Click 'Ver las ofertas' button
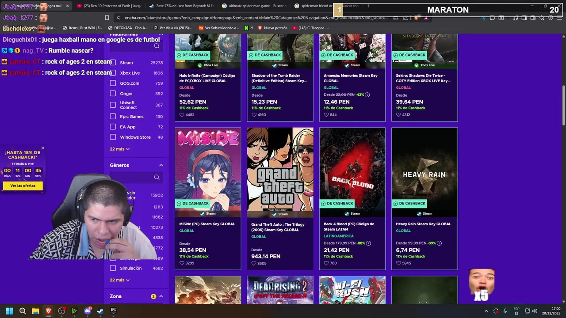Image resolution: width=566 pixels, height=318 pixels. [x=23, y=186]
